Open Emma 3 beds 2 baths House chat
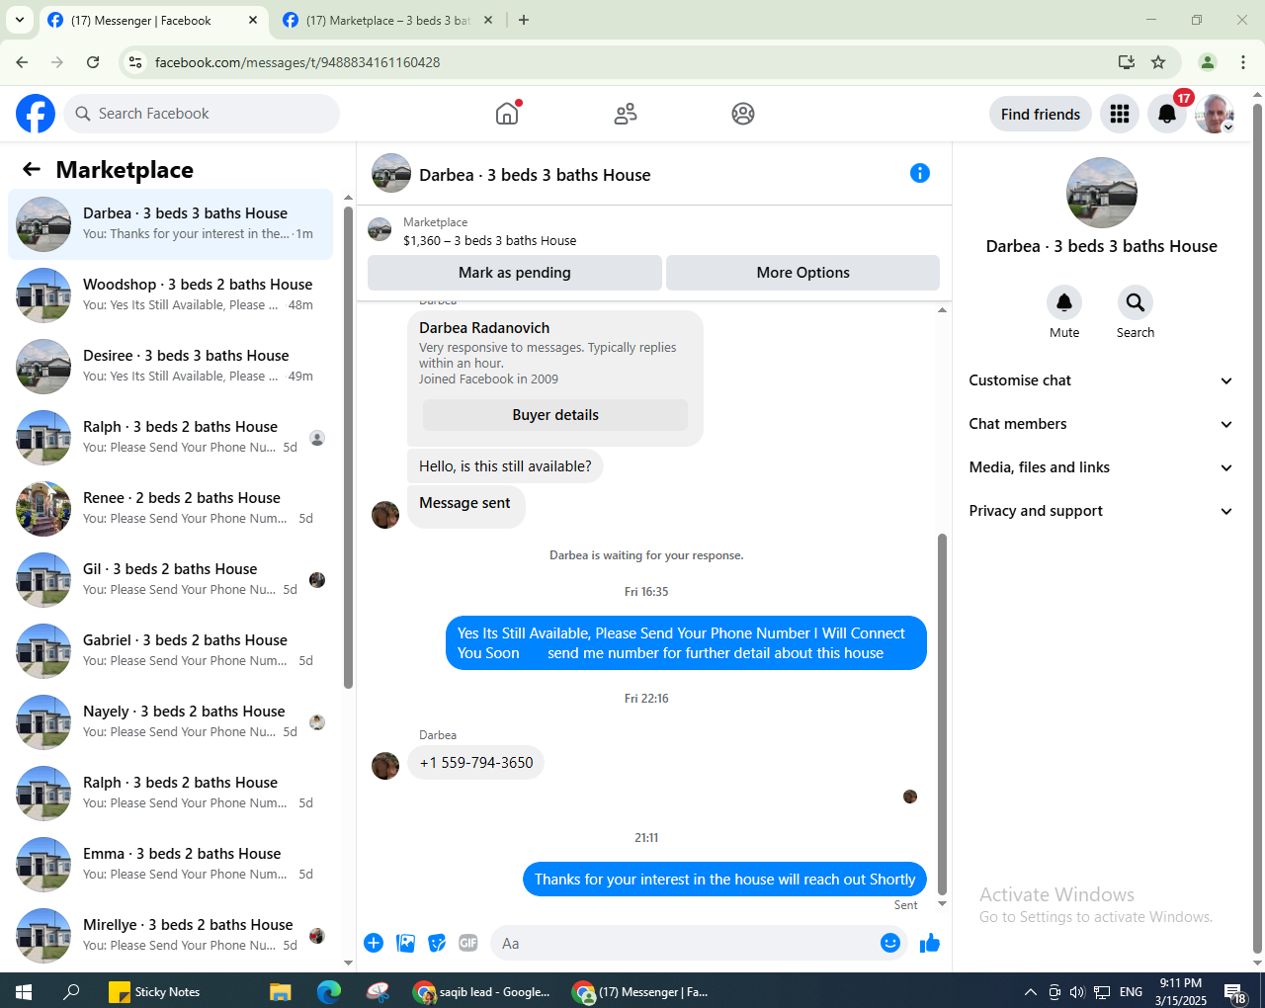 click(171, 865)
